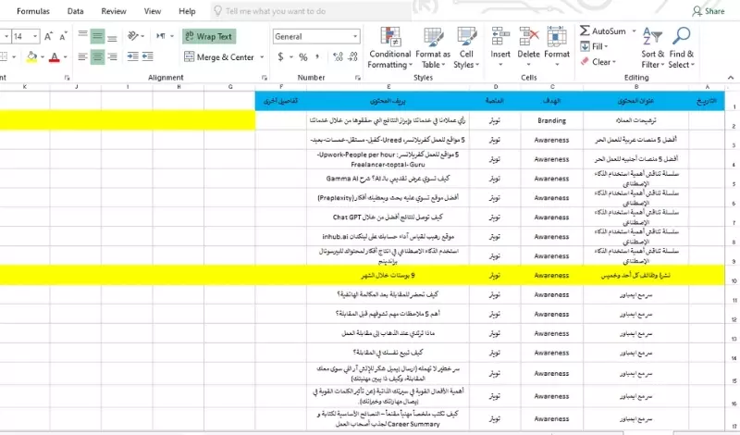The image size is (740, 435).
Task: Open the Data ribbon tab
Action: click(x=76, y=11)
